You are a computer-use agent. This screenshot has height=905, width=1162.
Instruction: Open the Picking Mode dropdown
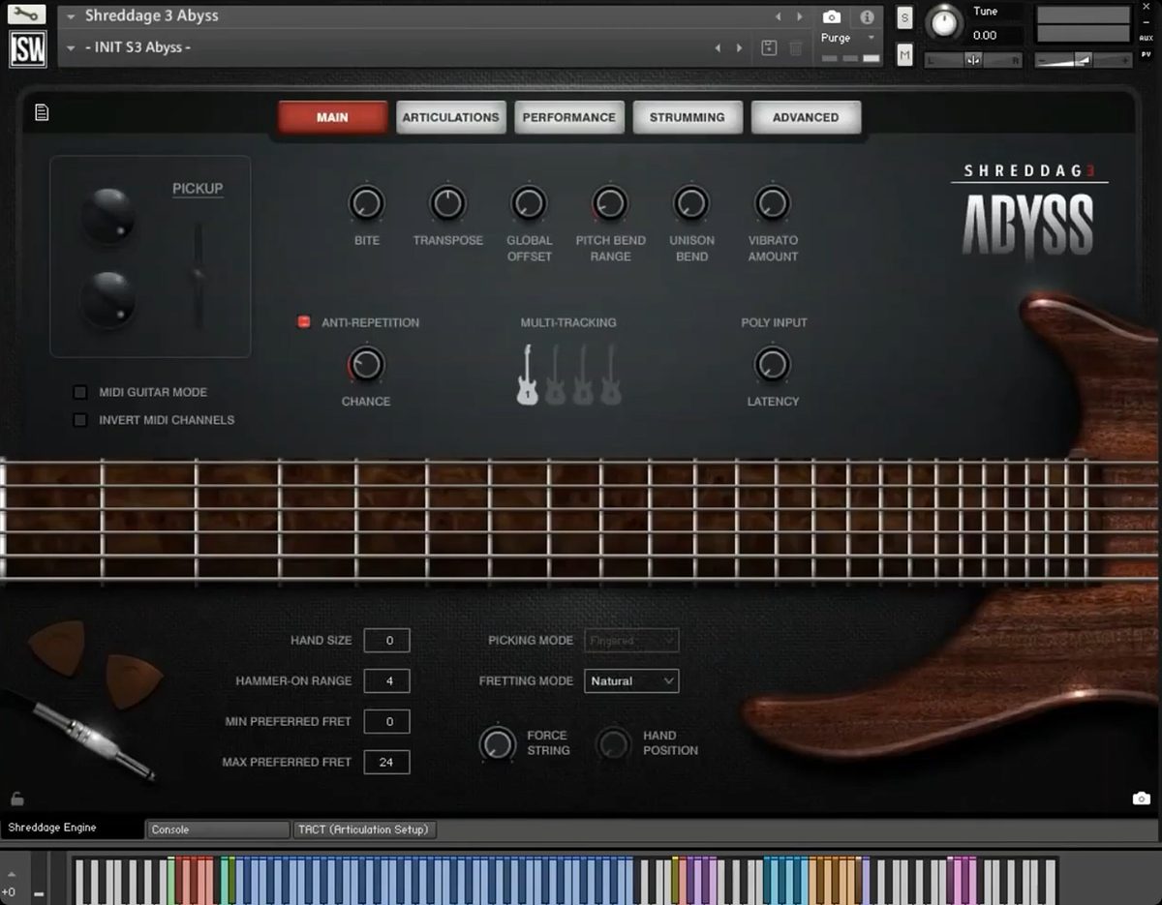(631, 641)
